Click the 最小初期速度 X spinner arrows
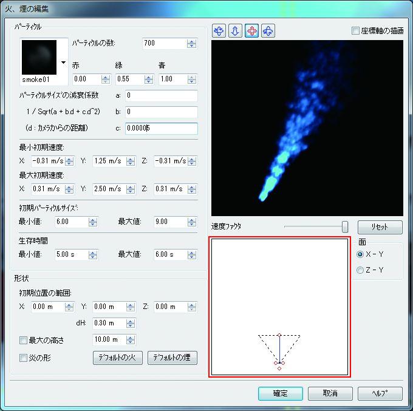Image resolution: width=413 pixels, height=411 pixels. tap(69, 161)
